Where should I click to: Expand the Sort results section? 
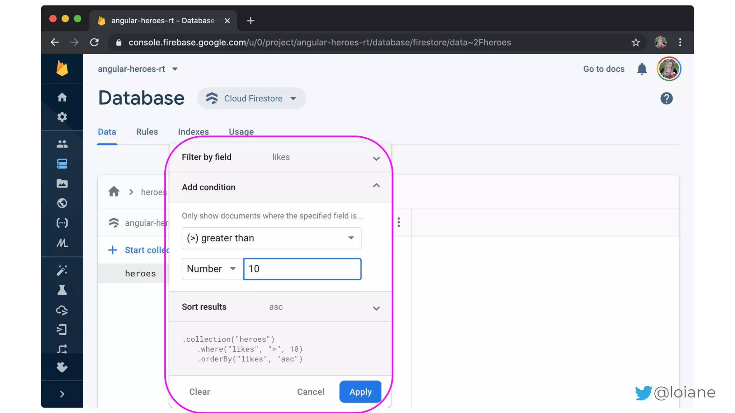tap(376, 308)
